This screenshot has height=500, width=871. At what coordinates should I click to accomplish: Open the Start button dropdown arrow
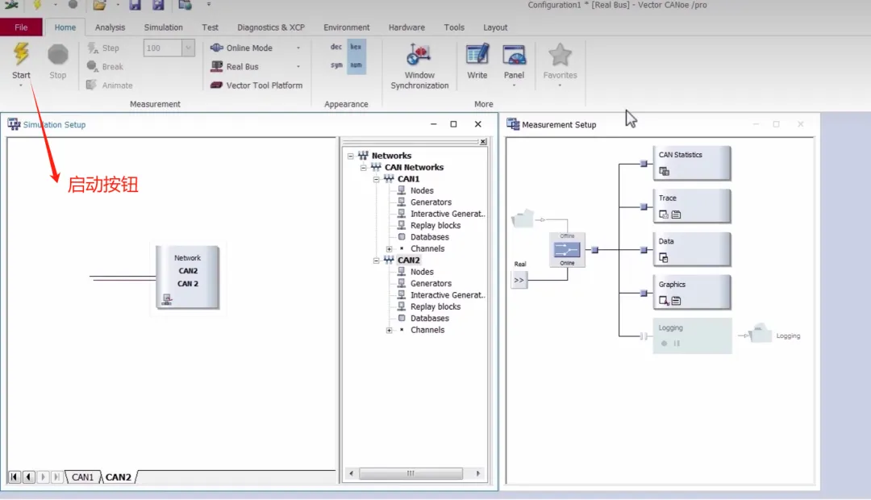coord(21,85)
